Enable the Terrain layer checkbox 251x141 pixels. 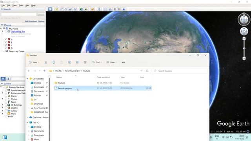click(6, 116)
